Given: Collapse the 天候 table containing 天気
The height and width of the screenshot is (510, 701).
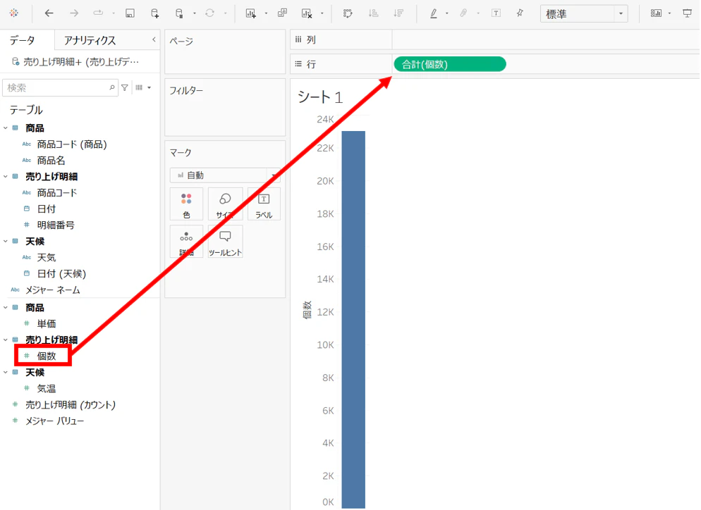Looking at the screenshot, I should tap(6, 241).
